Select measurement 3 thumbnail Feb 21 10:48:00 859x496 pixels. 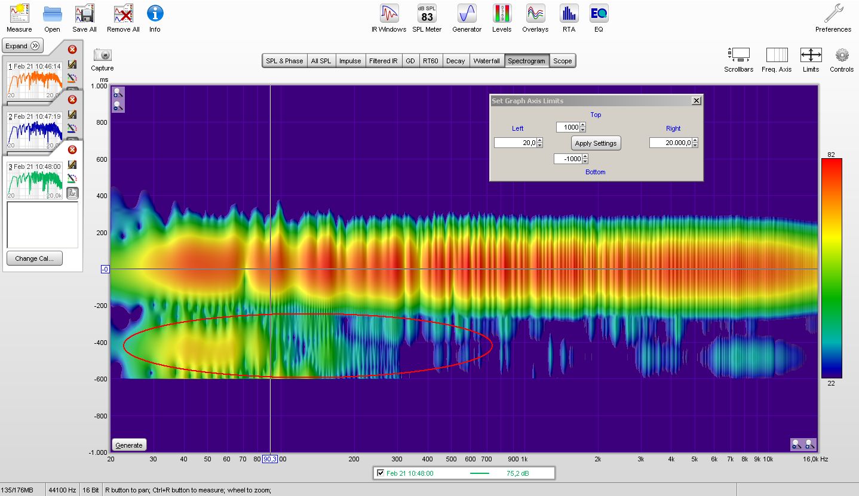coord(35,180)
